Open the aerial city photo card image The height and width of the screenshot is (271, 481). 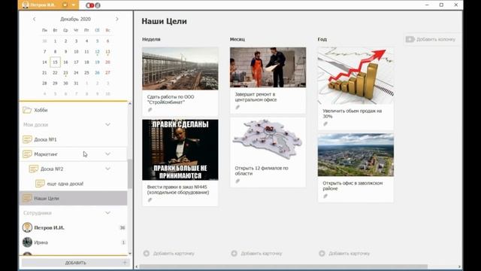pos(355,155)
